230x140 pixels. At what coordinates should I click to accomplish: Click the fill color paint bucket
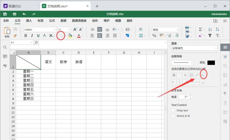(70, 36)
